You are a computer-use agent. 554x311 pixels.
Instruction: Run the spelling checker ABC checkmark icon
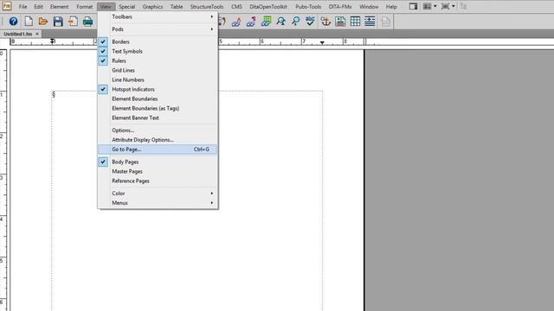coord(310,22)
